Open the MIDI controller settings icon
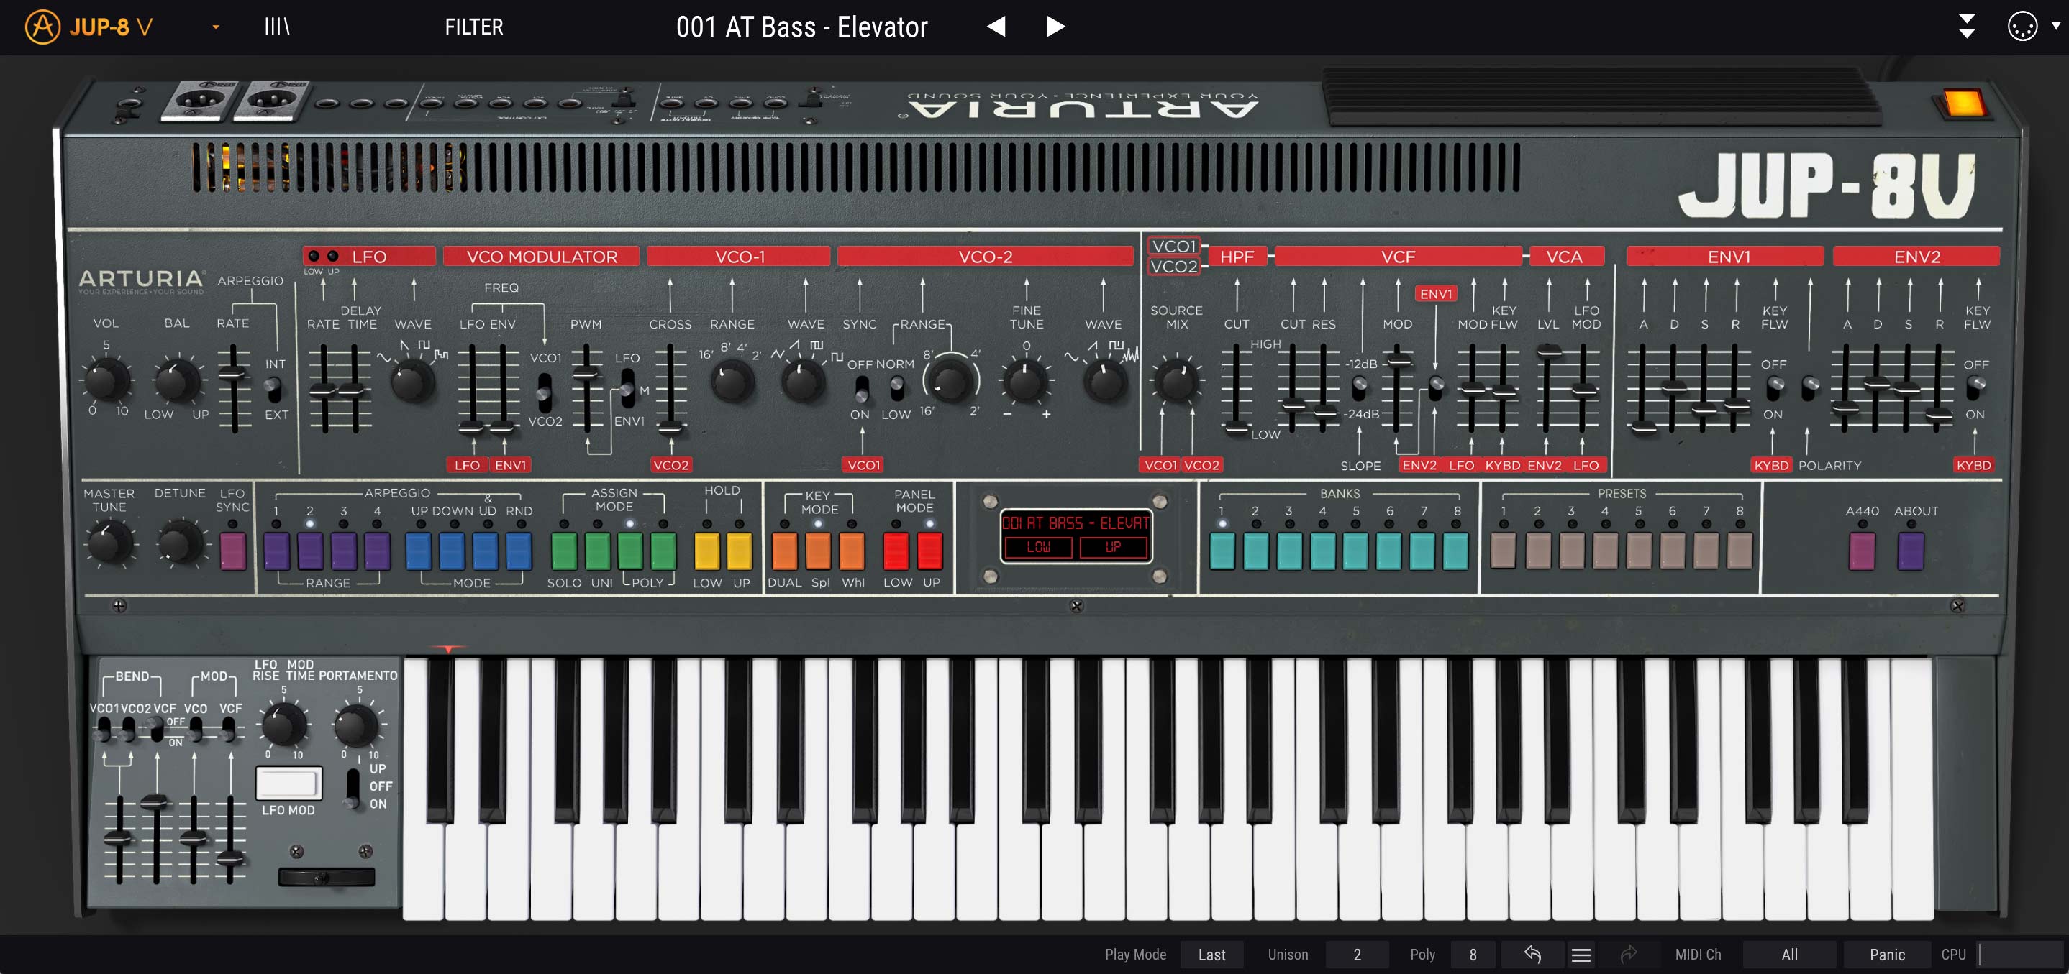Image resolution: width=2069 pixels, height=974 pixels. click(2022, 27)
